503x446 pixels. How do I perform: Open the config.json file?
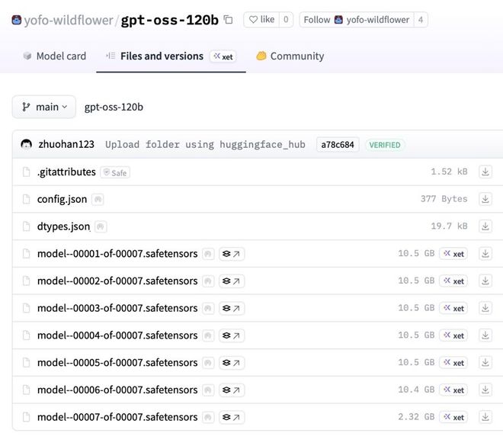[x=62, y=199]
